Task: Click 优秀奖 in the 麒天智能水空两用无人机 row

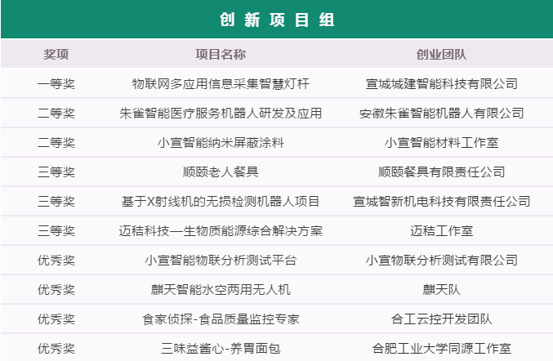Action: (56, 290)
